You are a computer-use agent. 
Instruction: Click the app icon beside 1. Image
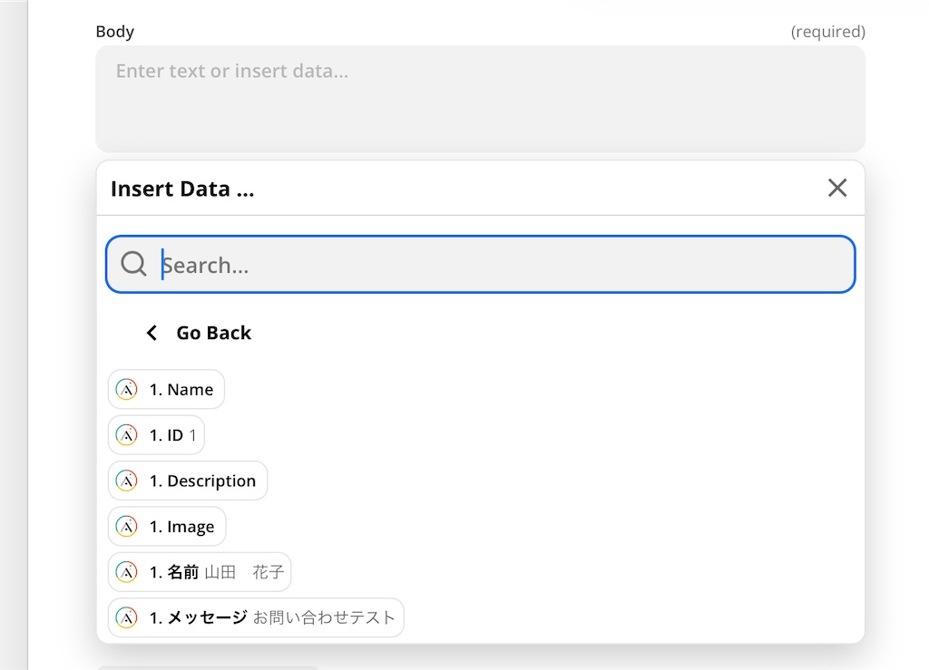tap(127, 527)
